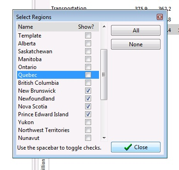
Task: Tick the Ontario checkbox
Action: click(x=88, y=67)
